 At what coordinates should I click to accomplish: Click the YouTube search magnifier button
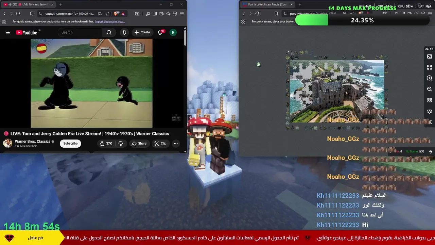coord(109,32)
